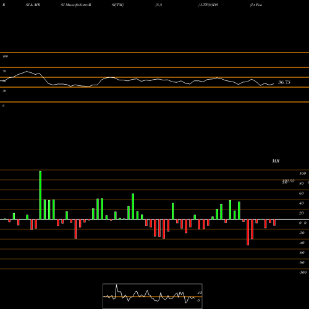
Task: Click the MR axis label -40
Action: (x=302, y=243)
